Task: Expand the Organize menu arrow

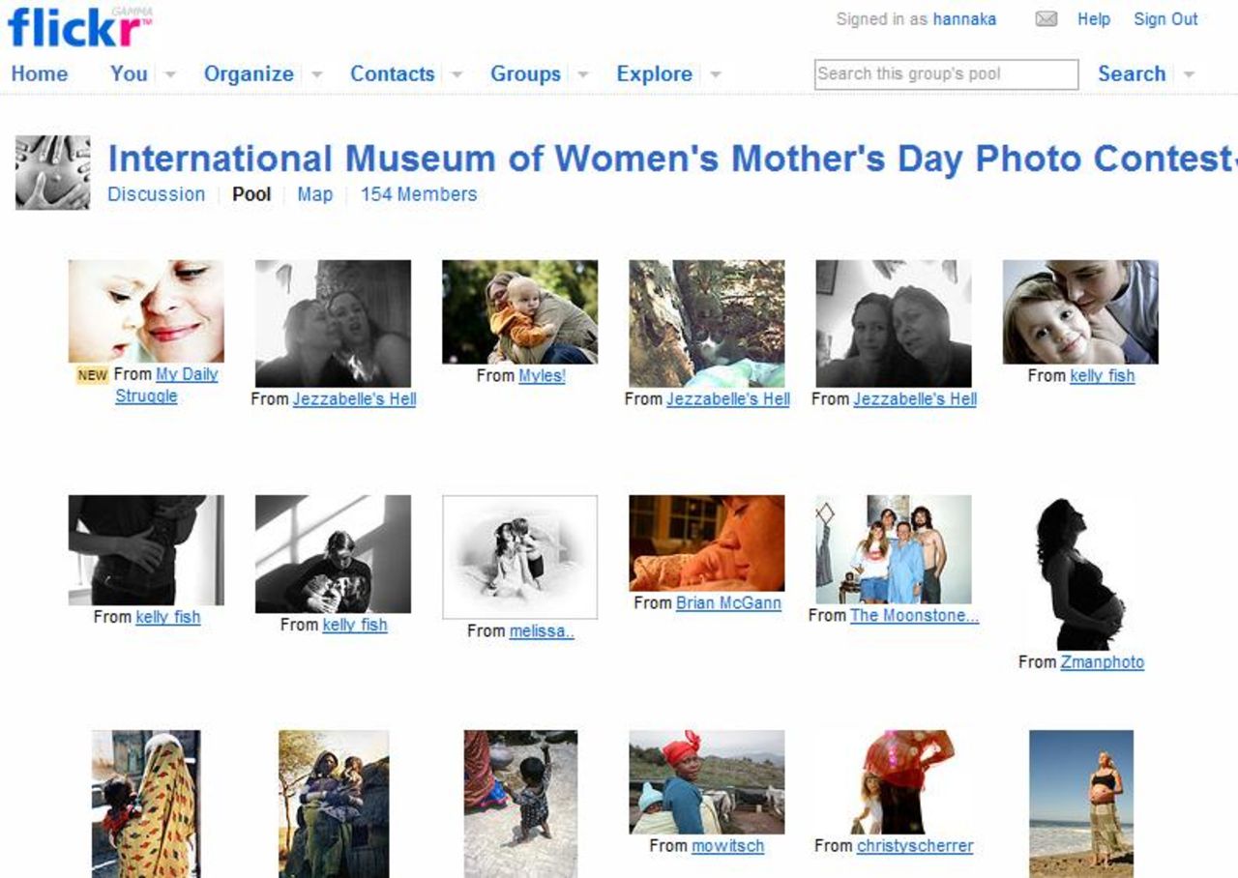Action: point(316,74)
